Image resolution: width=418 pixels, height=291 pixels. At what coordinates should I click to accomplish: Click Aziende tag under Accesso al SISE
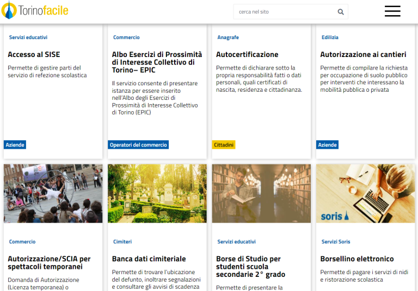click(15, 145)
